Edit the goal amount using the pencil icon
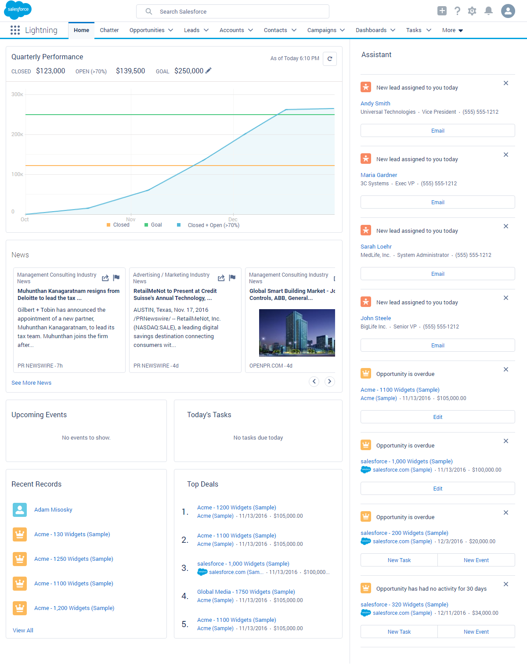The image size is (527, 664). point(208,70)
